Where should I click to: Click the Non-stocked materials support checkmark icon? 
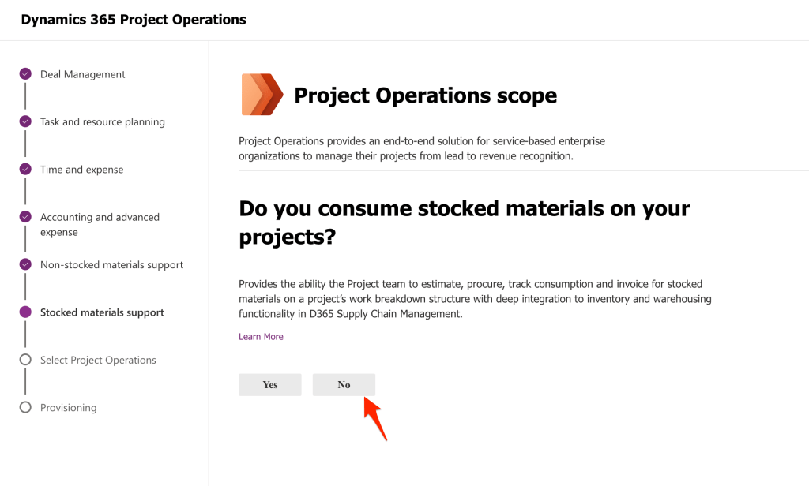coord(24,264)
